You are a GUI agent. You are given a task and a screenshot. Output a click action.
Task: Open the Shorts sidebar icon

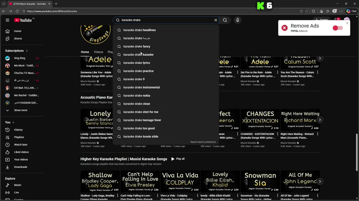(8, 39)
